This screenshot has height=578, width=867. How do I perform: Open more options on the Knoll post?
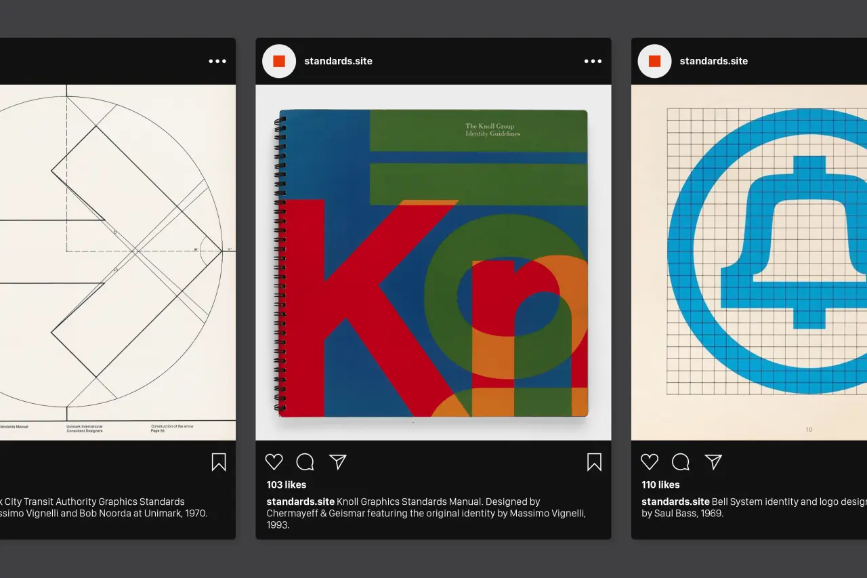[593, 61]
